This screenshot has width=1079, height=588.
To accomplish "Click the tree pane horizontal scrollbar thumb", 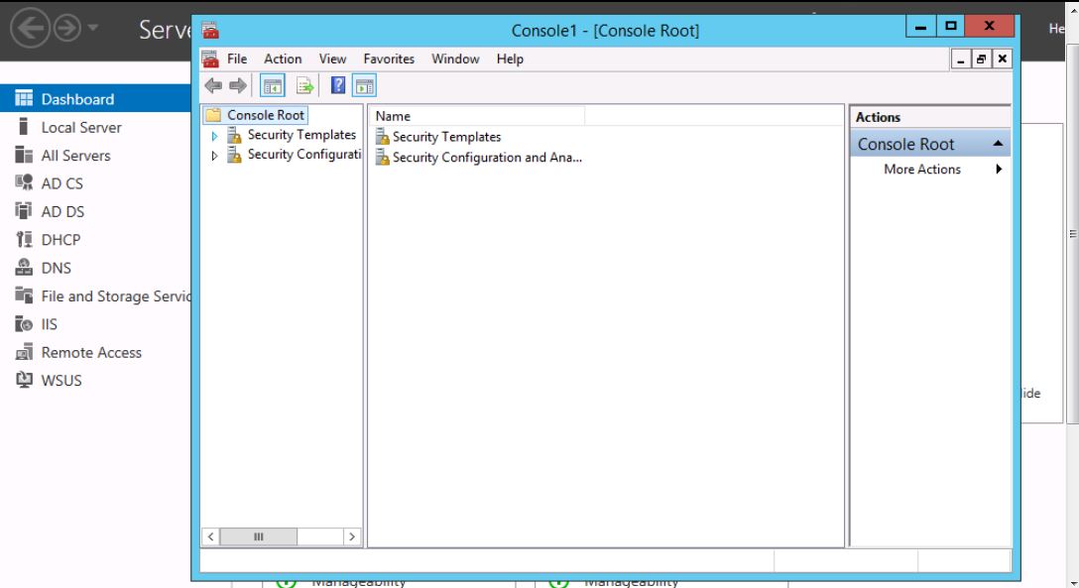I will [x=259, y=536].
